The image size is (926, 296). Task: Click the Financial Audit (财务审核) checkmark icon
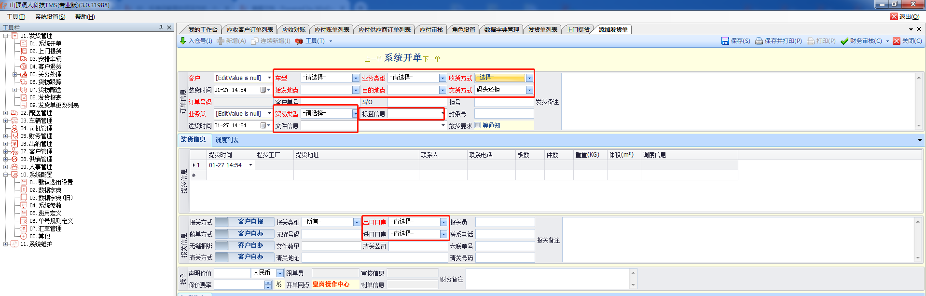pyautogui.click(x=844, y=41)
